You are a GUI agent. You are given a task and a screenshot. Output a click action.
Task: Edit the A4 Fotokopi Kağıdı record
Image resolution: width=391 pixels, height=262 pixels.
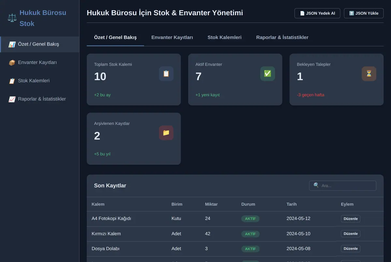click(x=351, y=219)
